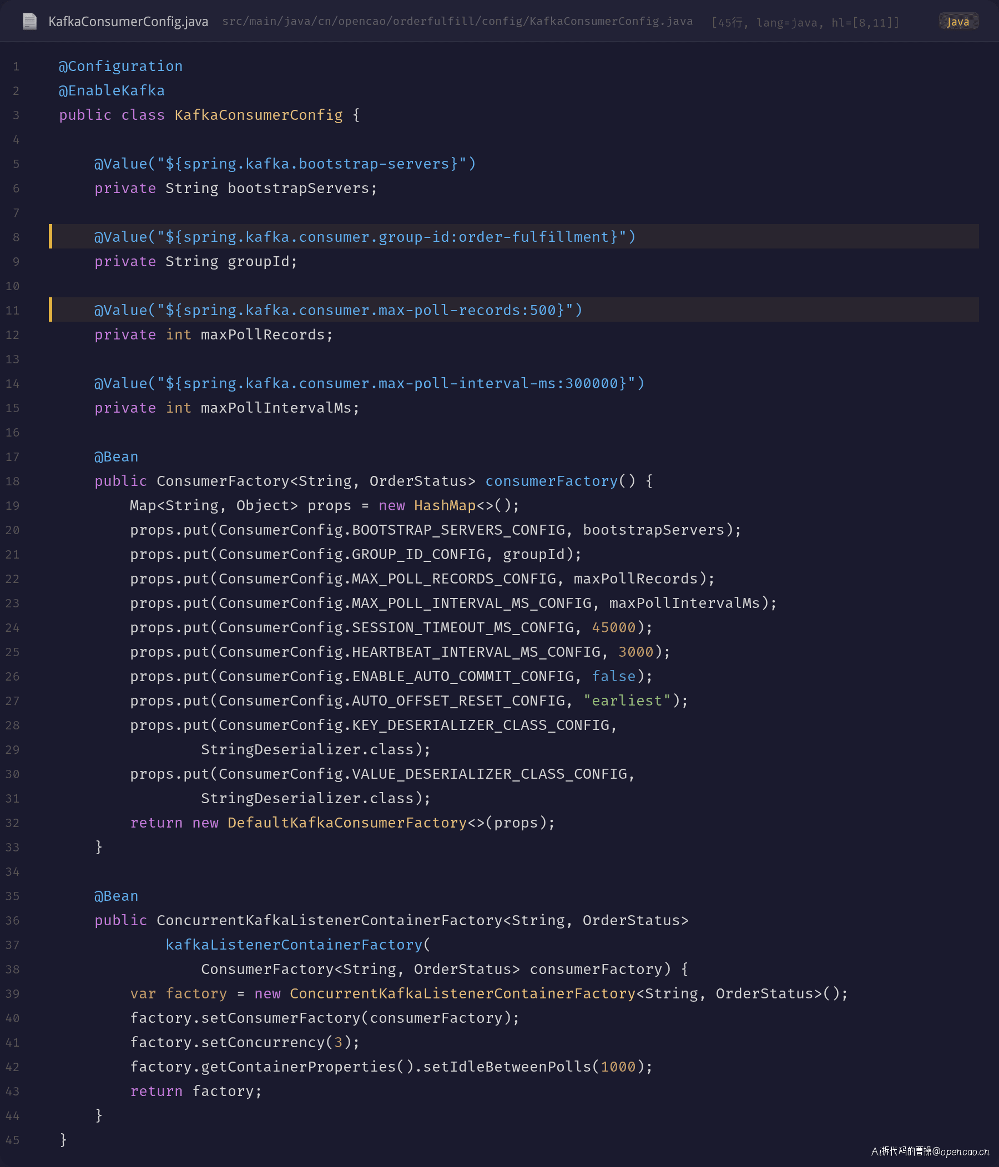Viewport: 999px width, 1167px height.
Task: Click the groupId field declaration
Action: pyautogui.click(x=195, y=261)
